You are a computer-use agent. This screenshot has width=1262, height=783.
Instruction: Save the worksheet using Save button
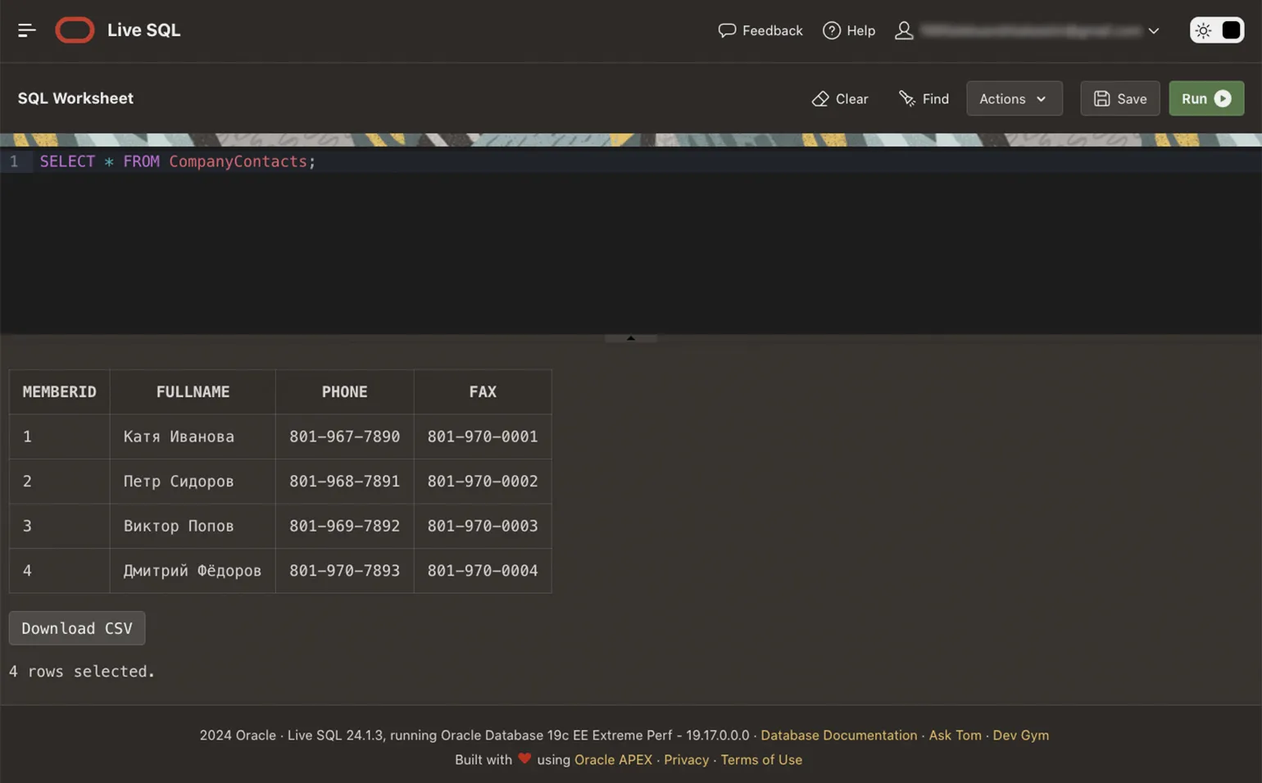[x=1119, y=98]
